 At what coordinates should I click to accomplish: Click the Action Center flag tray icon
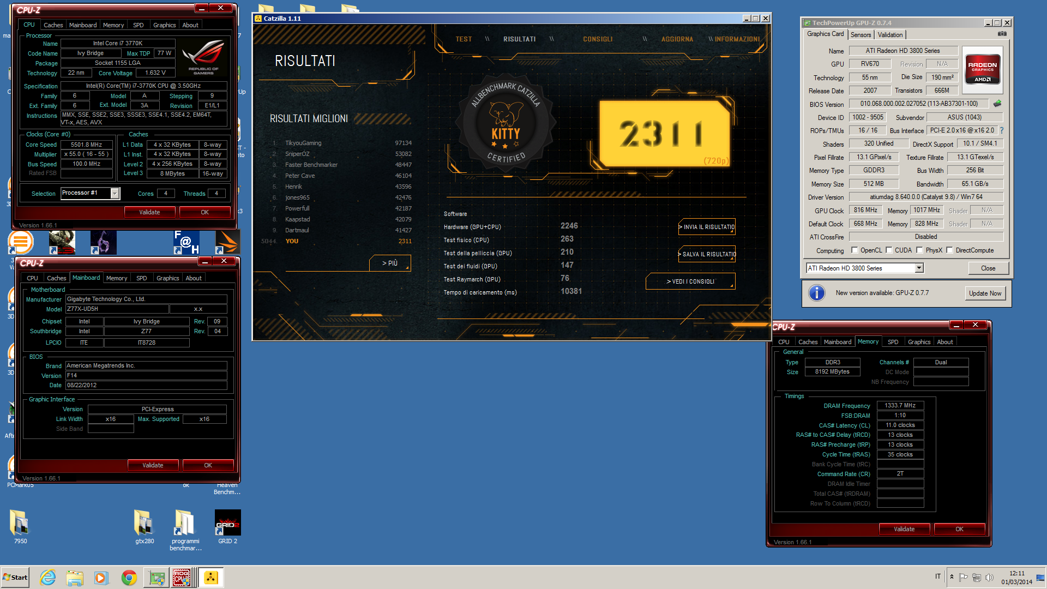963,577
